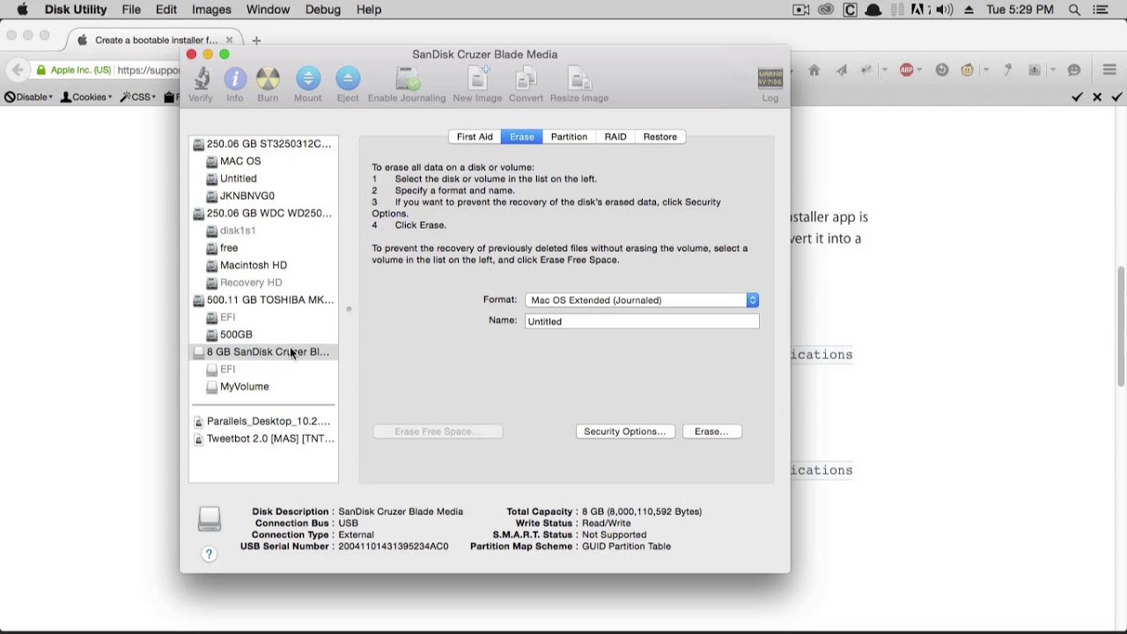Open the Images menu
Image resolution: width=1127 pixels, height=634 pixels.
coord(211,10)
